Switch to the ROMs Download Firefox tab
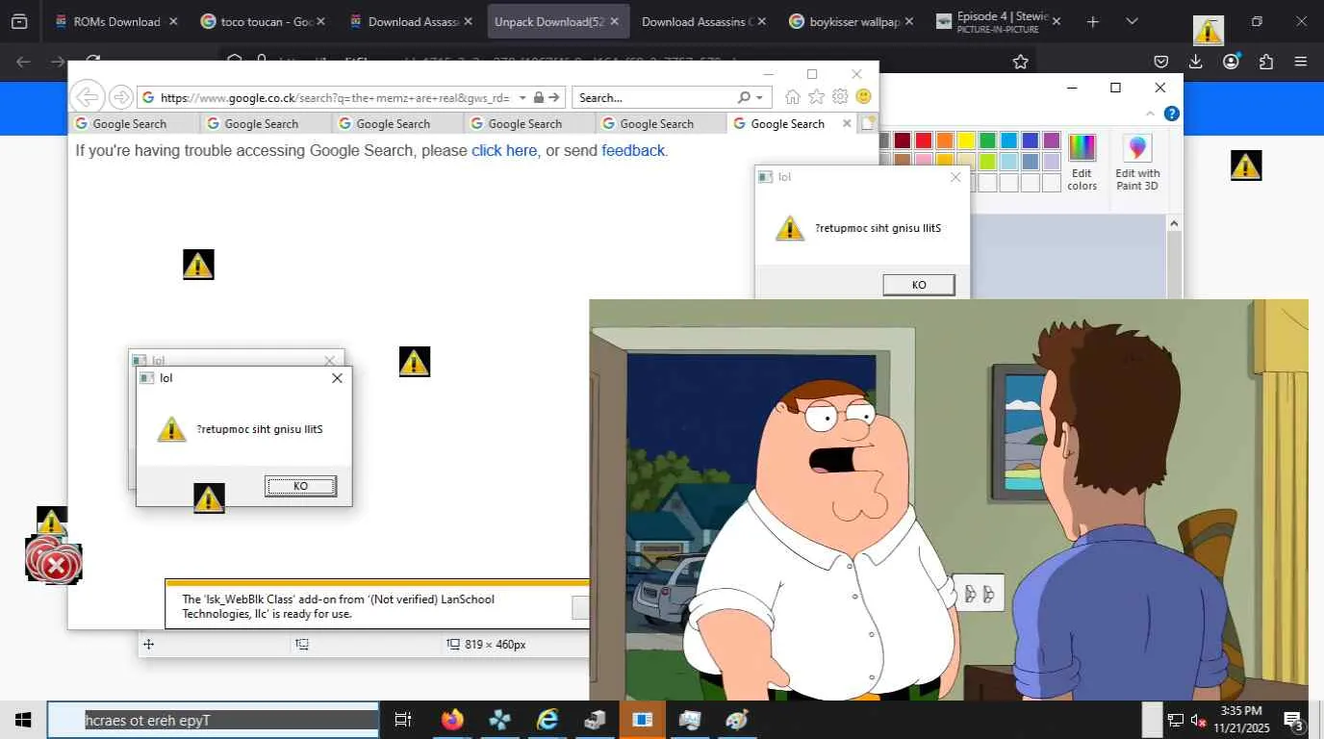This screenshot has width=1324, height=739. pos(116,21)
